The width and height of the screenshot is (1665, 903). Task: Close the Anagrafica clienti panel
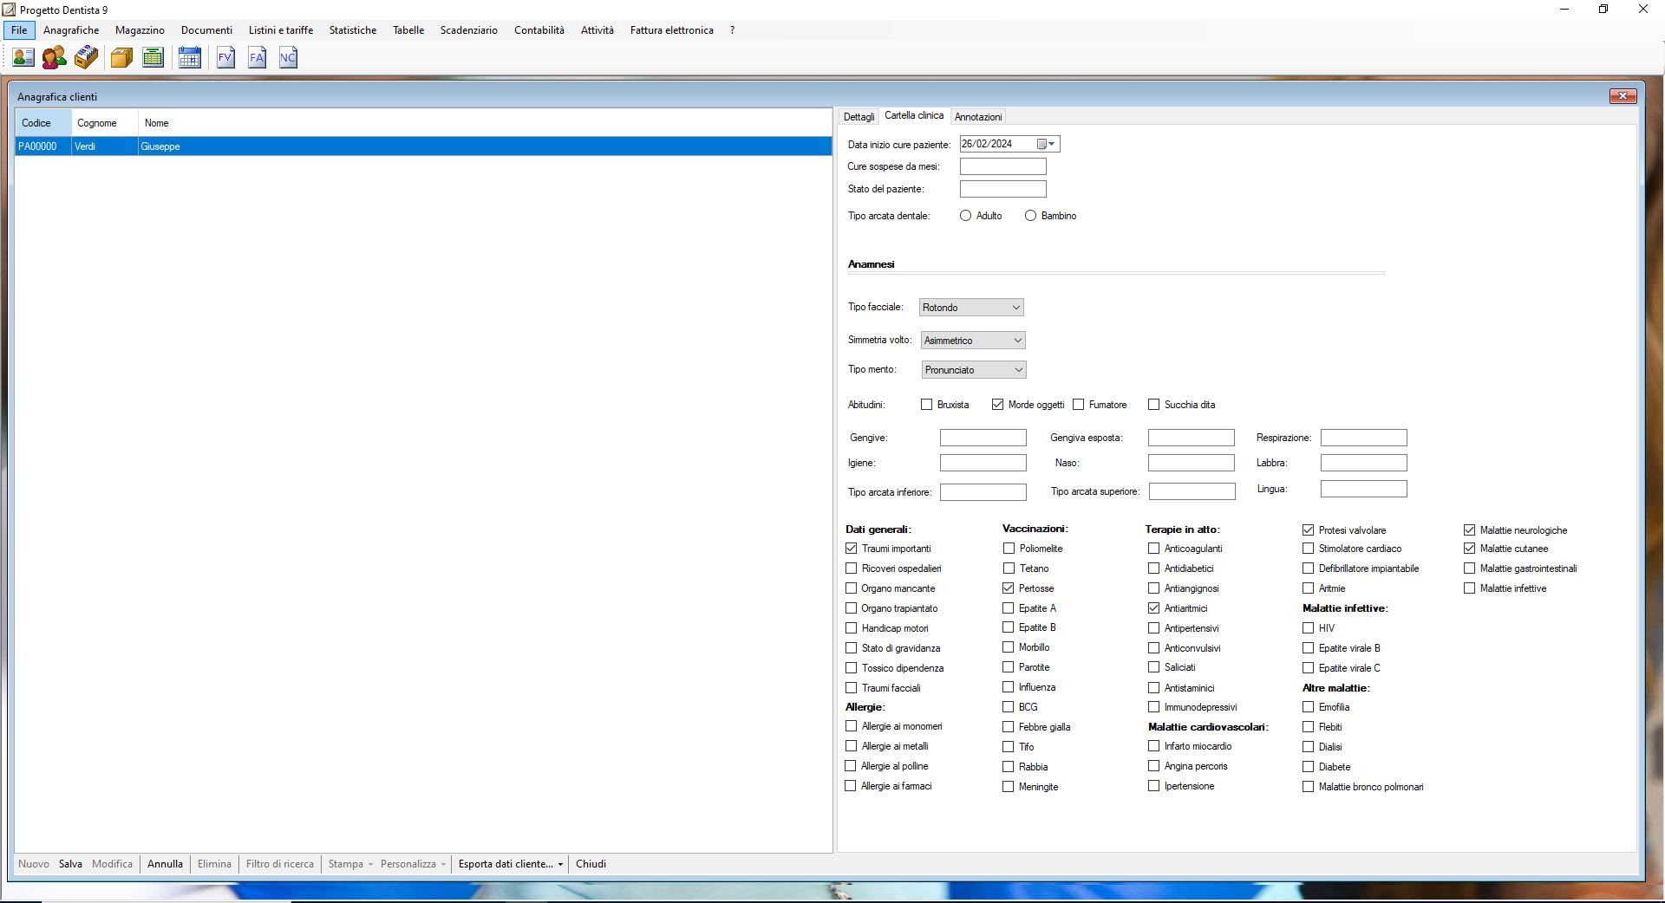(1623, 96)
